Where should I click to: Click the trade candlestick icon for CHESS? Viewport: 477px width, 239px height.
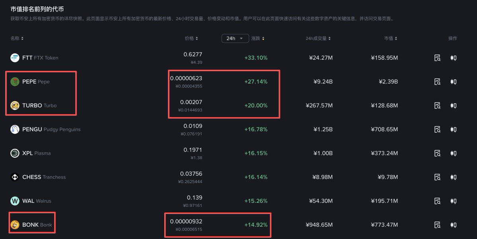pyautogui.click(x=453, y=177)
